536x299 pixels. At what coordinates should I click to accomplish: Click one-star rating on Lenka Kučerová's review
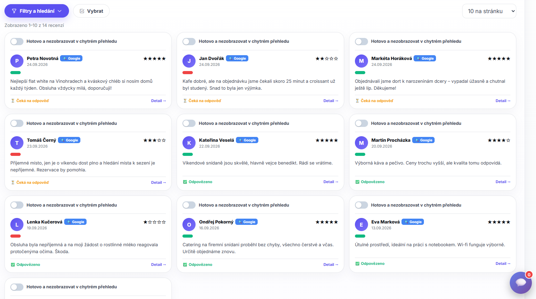click(155, 222)
